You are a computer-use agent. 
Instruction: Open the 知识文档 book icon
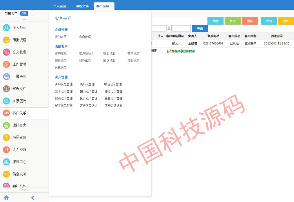6,89
